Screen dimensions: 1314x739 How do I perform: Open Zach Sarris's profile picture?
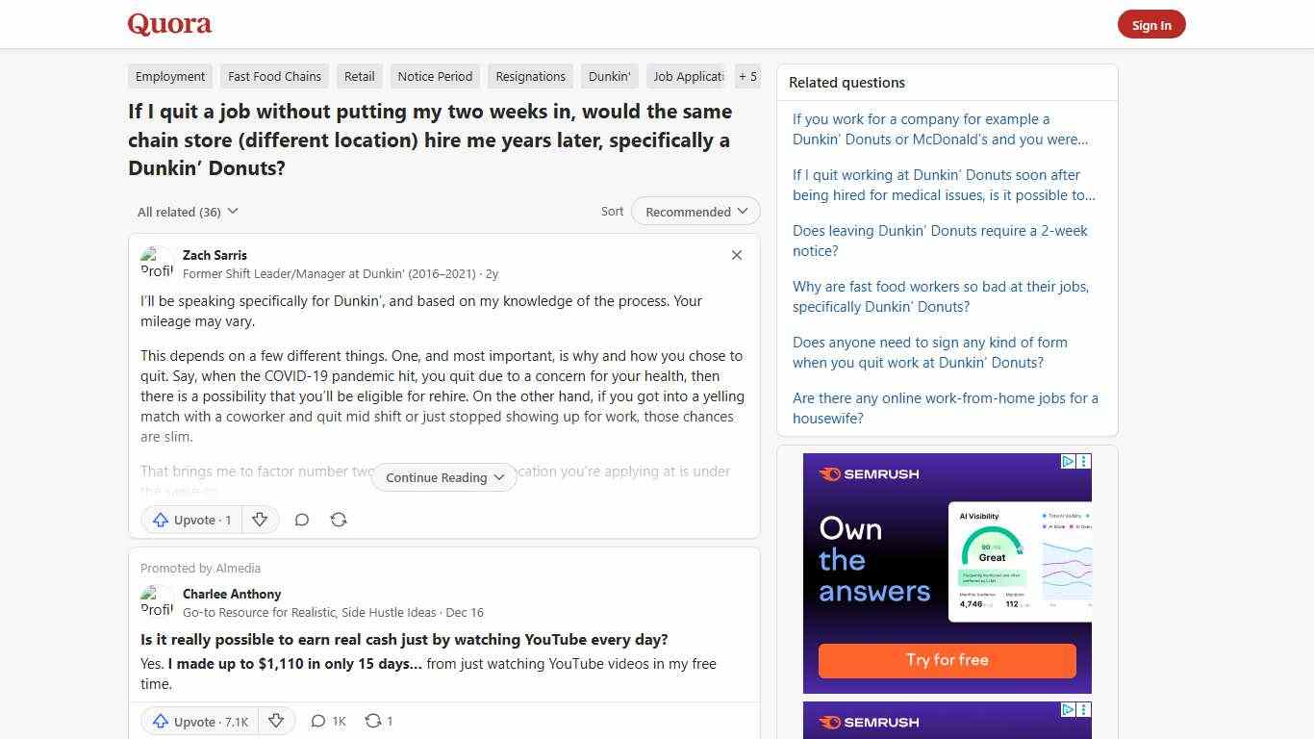point(157,262)
